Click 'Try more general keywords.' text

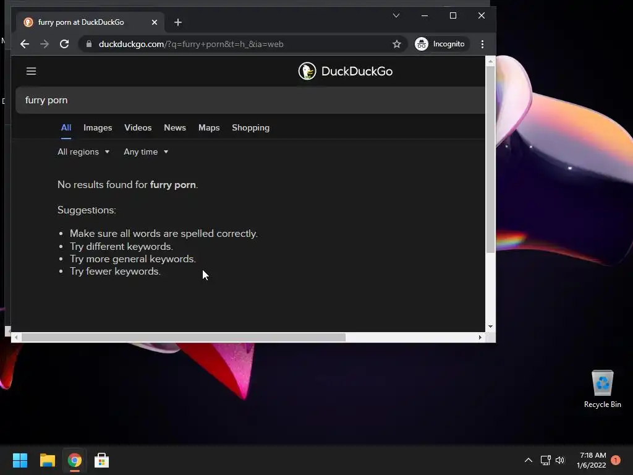(x=132, y=259)
